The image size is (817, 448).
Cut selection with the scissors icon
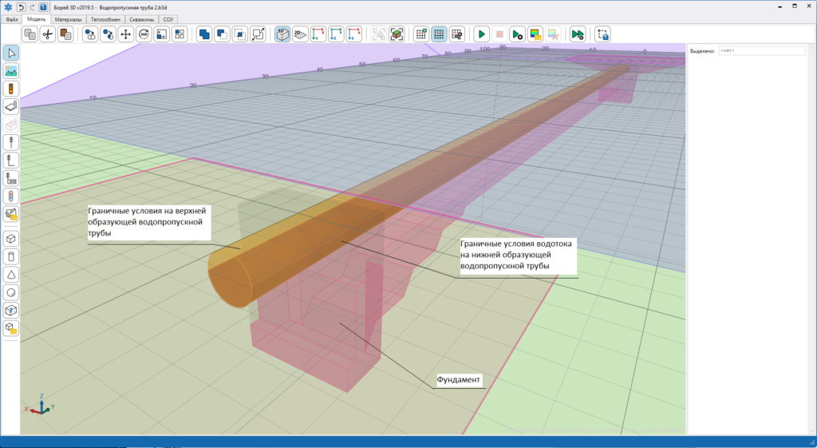[x=48, y=34]
